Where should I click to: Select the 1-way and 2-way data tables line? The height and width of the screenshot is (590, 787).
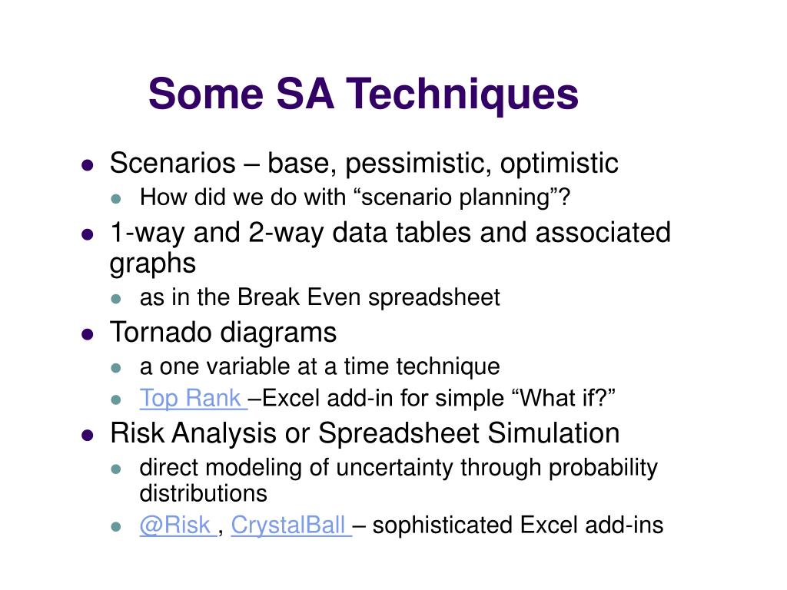point(390,233)
